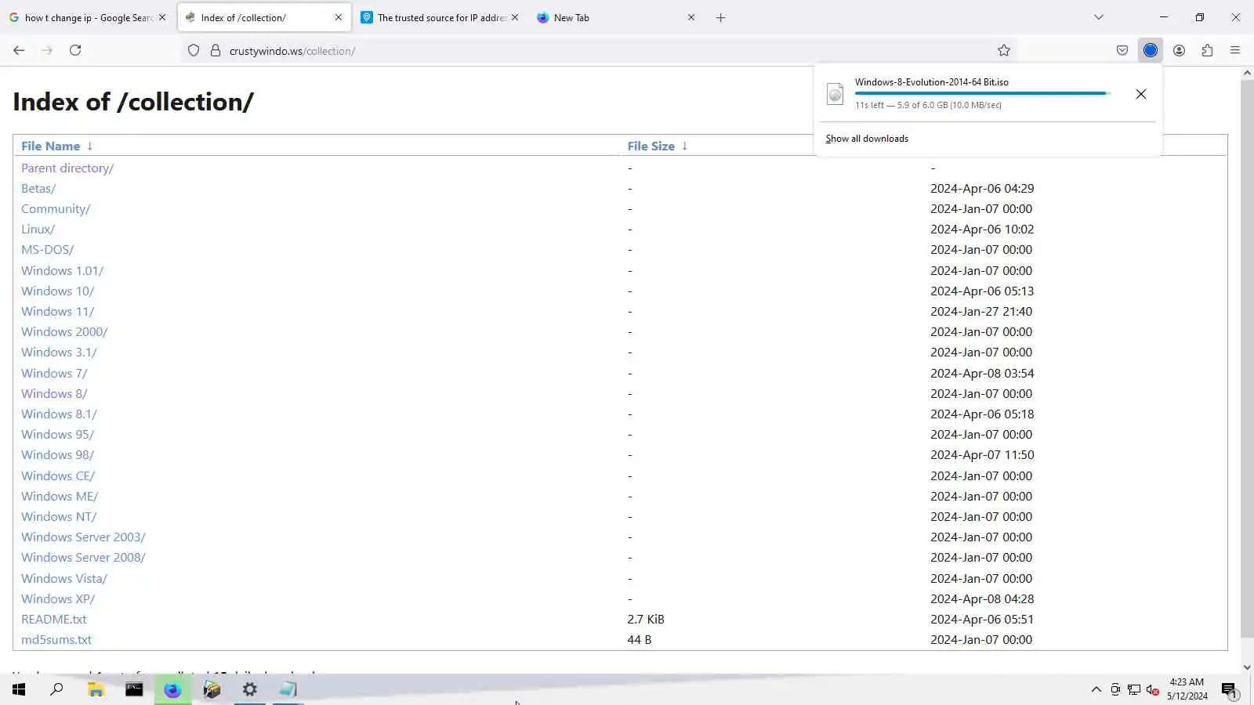Reload the current page
This screenshot has height=705, width=1254.
75,50
